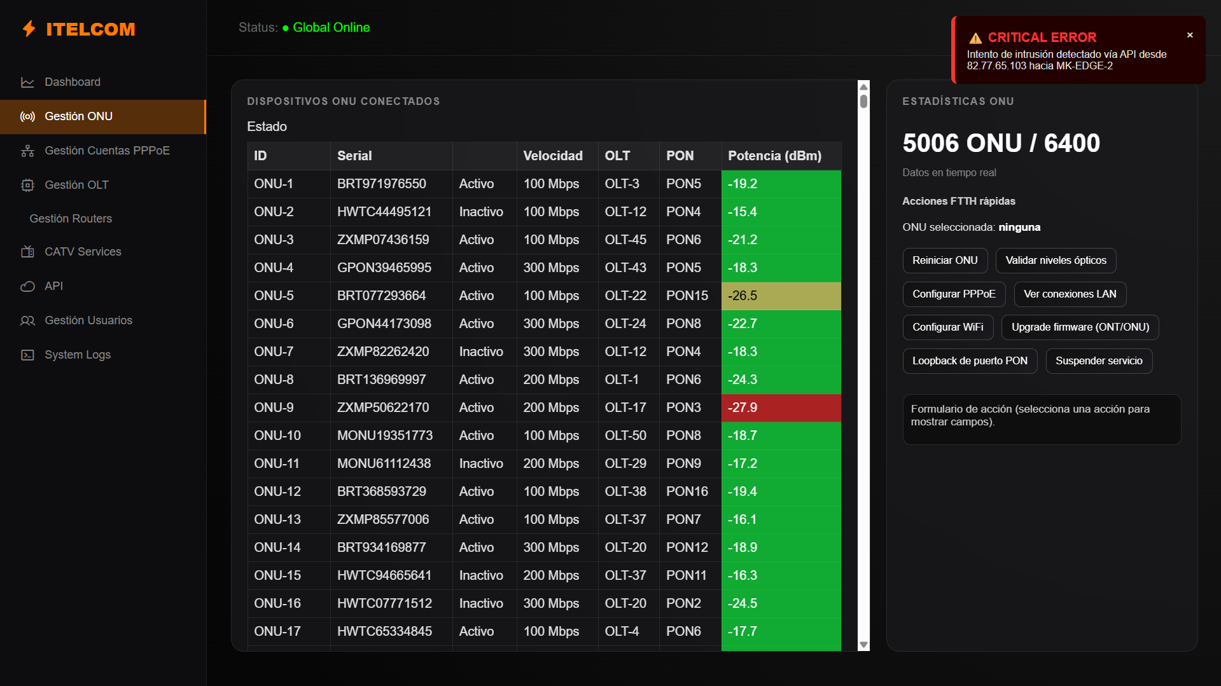Viewport: 1221px width, 686px height.
Task: Click the warning triangle in the critical error alert
Action: click(975, 38)
